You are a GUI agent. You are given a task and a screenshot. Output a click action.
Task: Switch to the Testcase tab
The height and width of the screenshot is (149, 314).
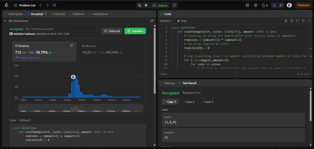click(x=167, y=83)
